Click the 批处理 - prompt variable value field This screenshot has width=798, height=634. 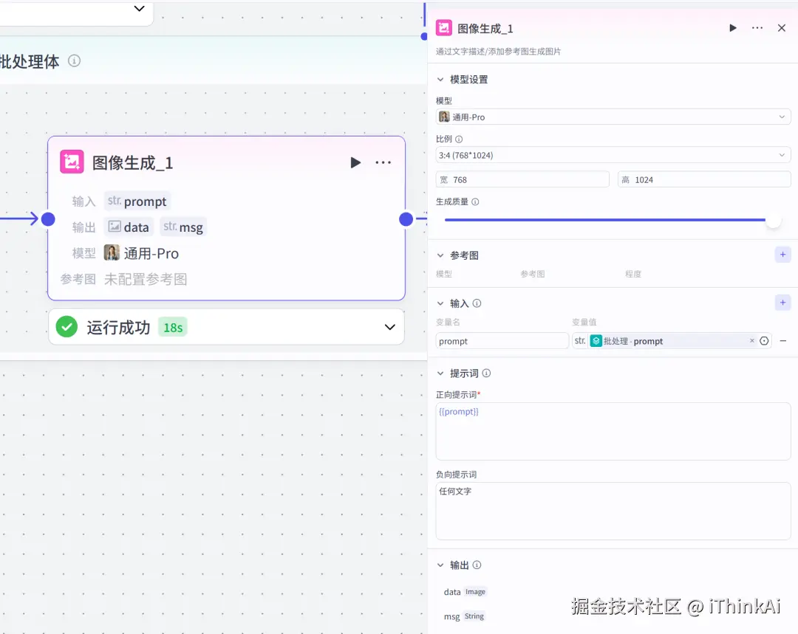672,341
